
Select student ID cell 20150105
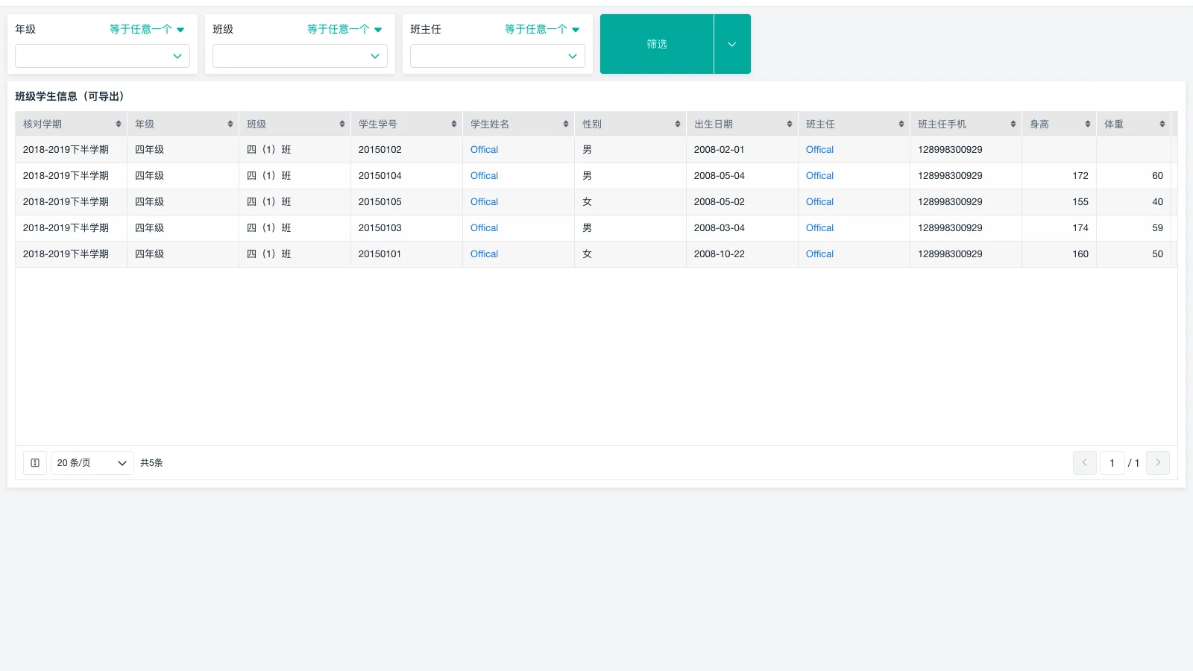[406, 202]
